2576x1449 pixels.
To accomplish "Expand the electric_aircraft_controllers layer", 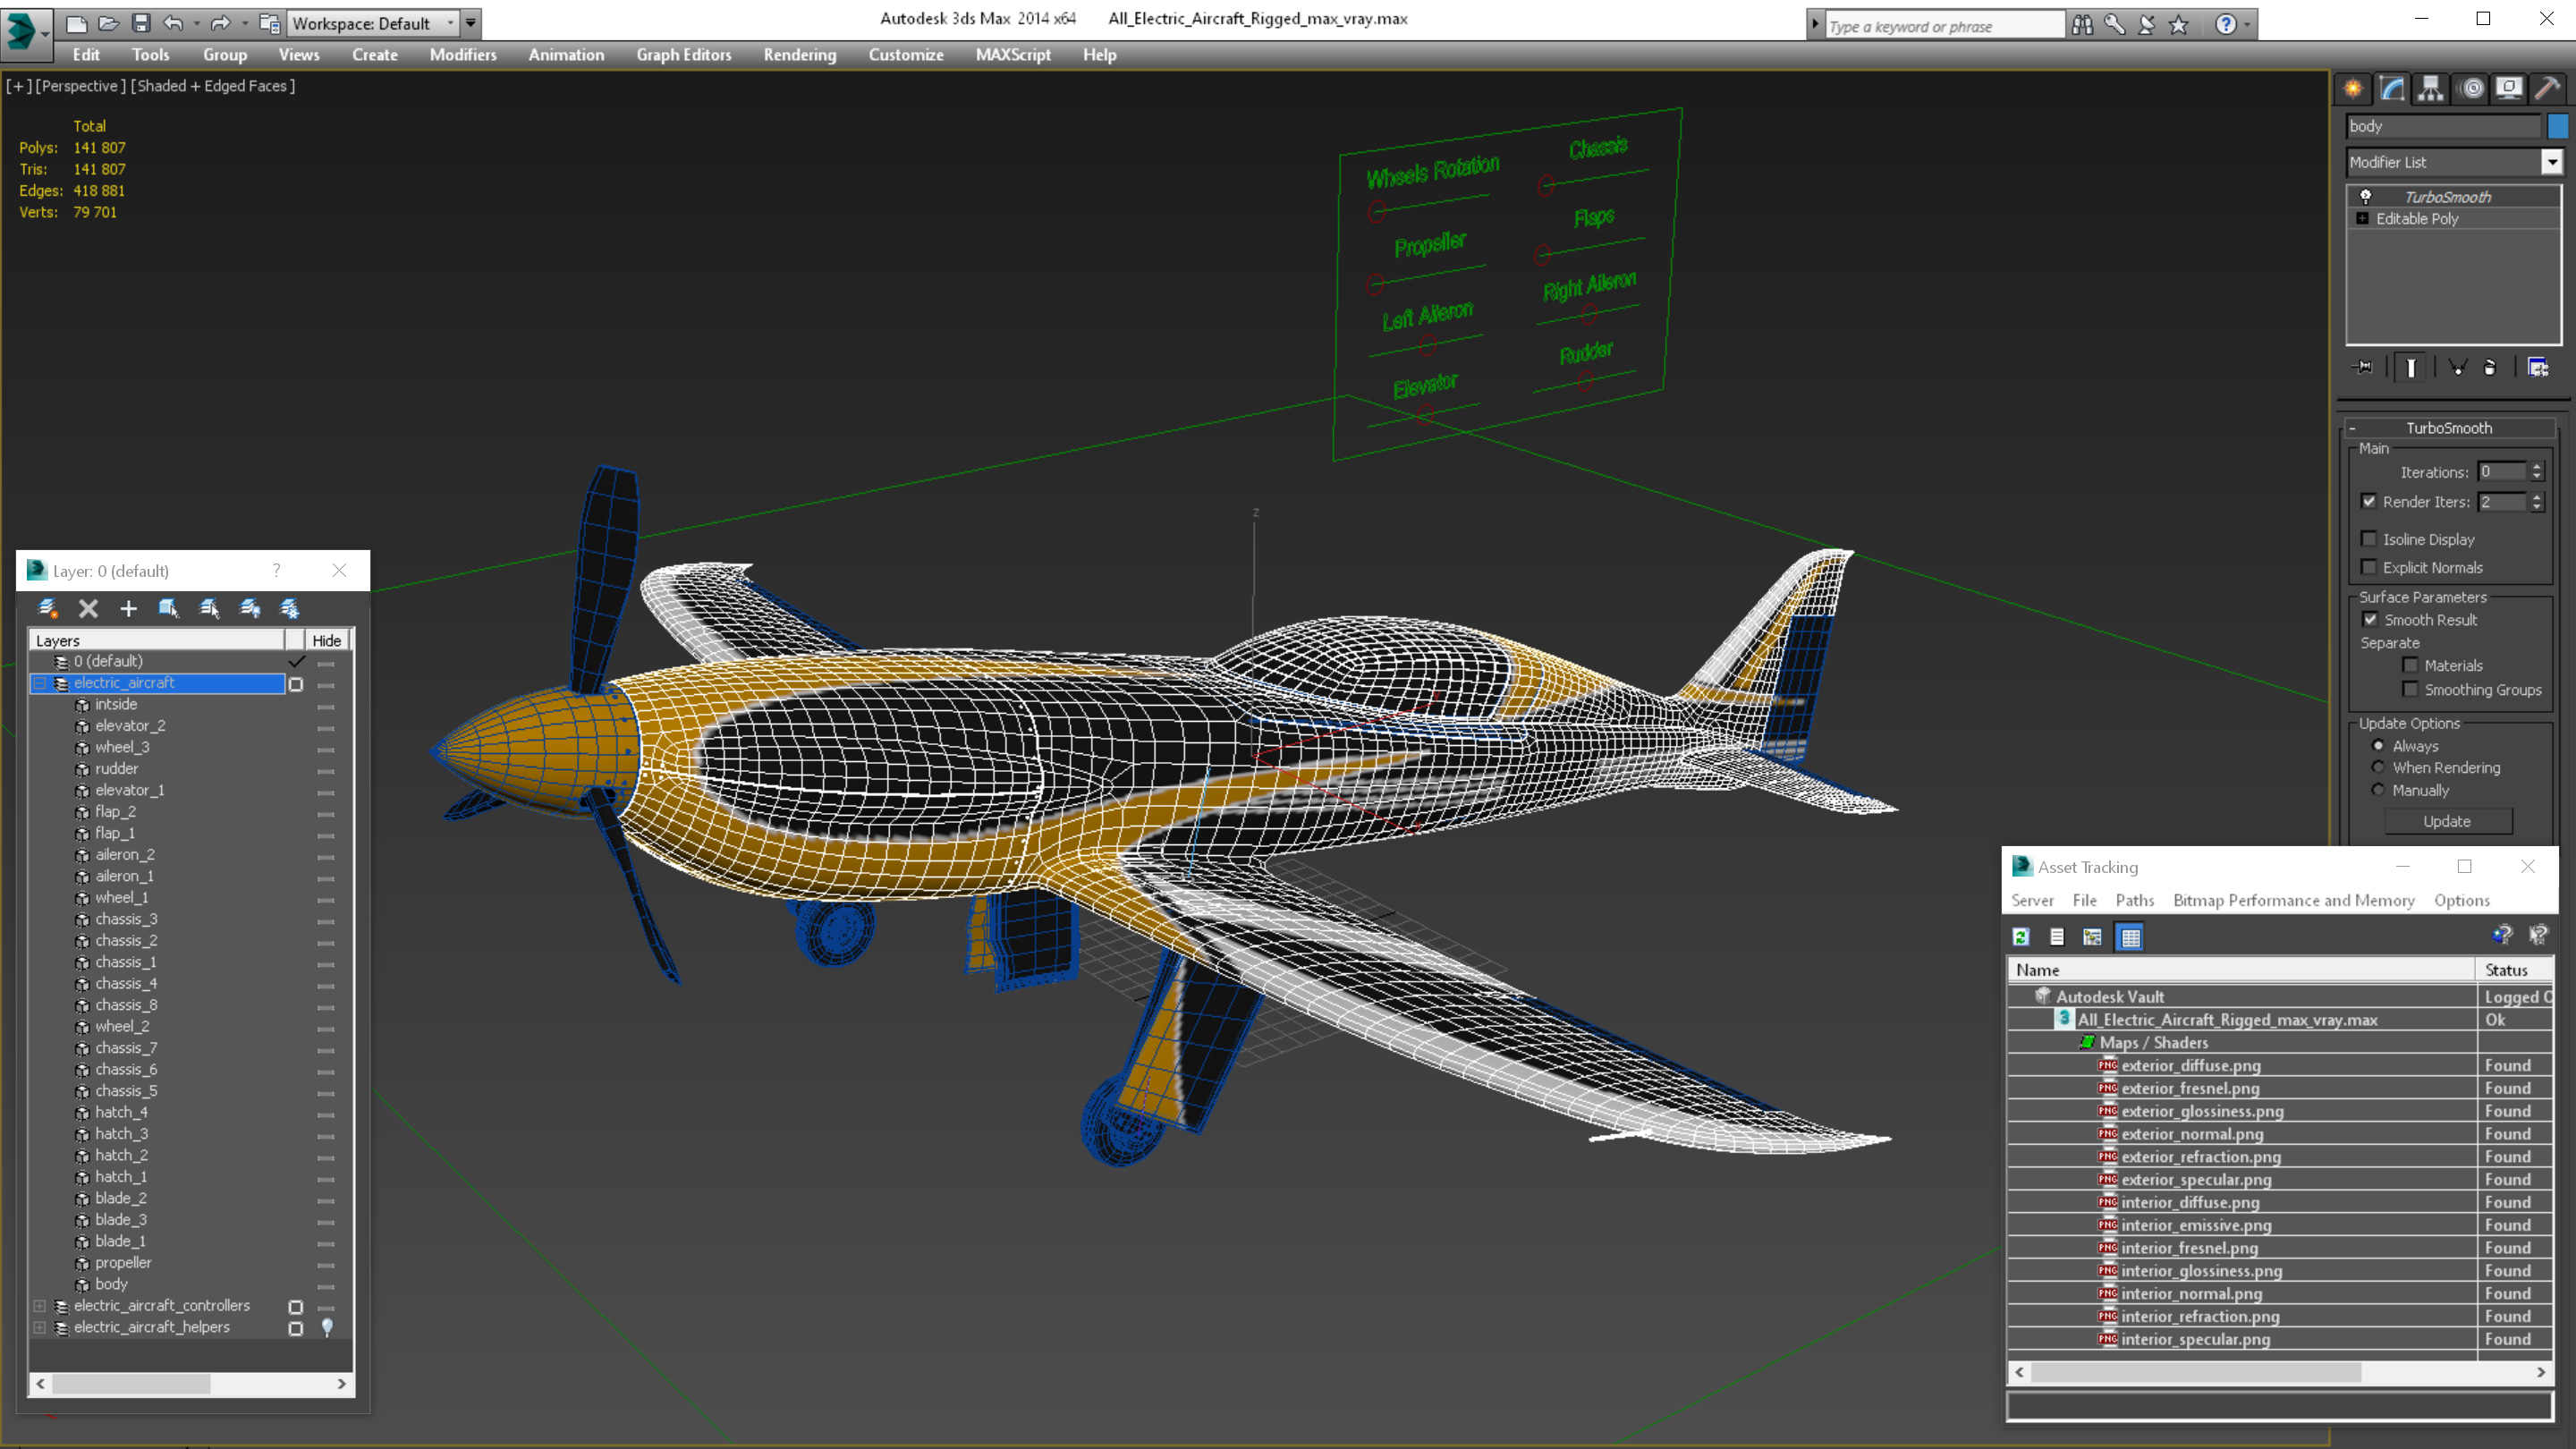I will (40, 1306).
